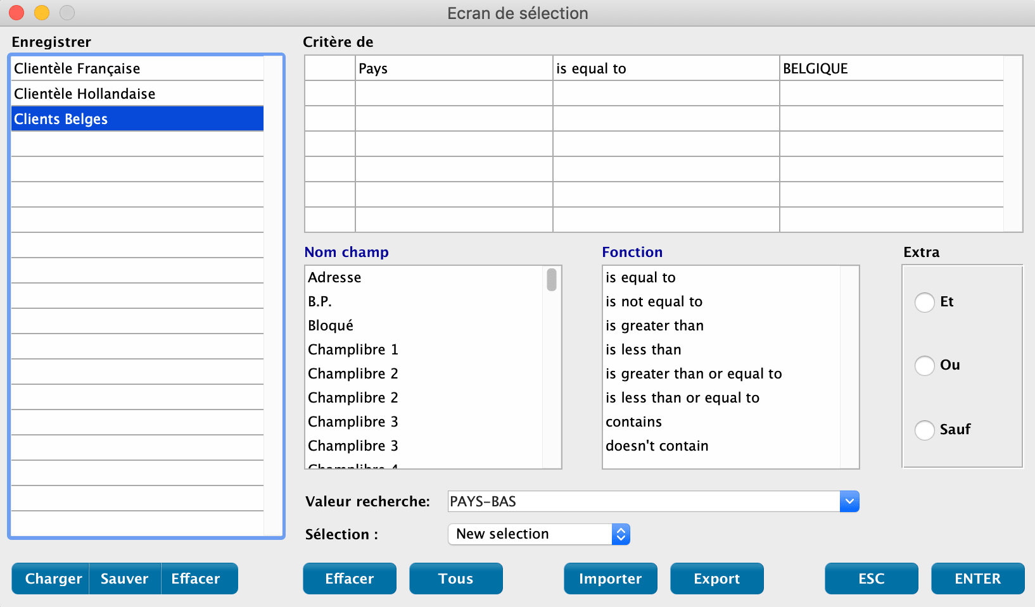Choose function 'doesn't contain'
The width and height of the screenshot is (1035, 607).
pos(721,446)
